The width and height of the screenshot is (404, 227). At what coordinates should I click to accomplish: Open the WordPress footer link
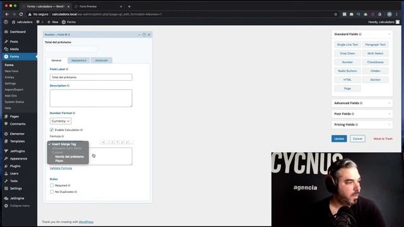[x=86, y=222]
